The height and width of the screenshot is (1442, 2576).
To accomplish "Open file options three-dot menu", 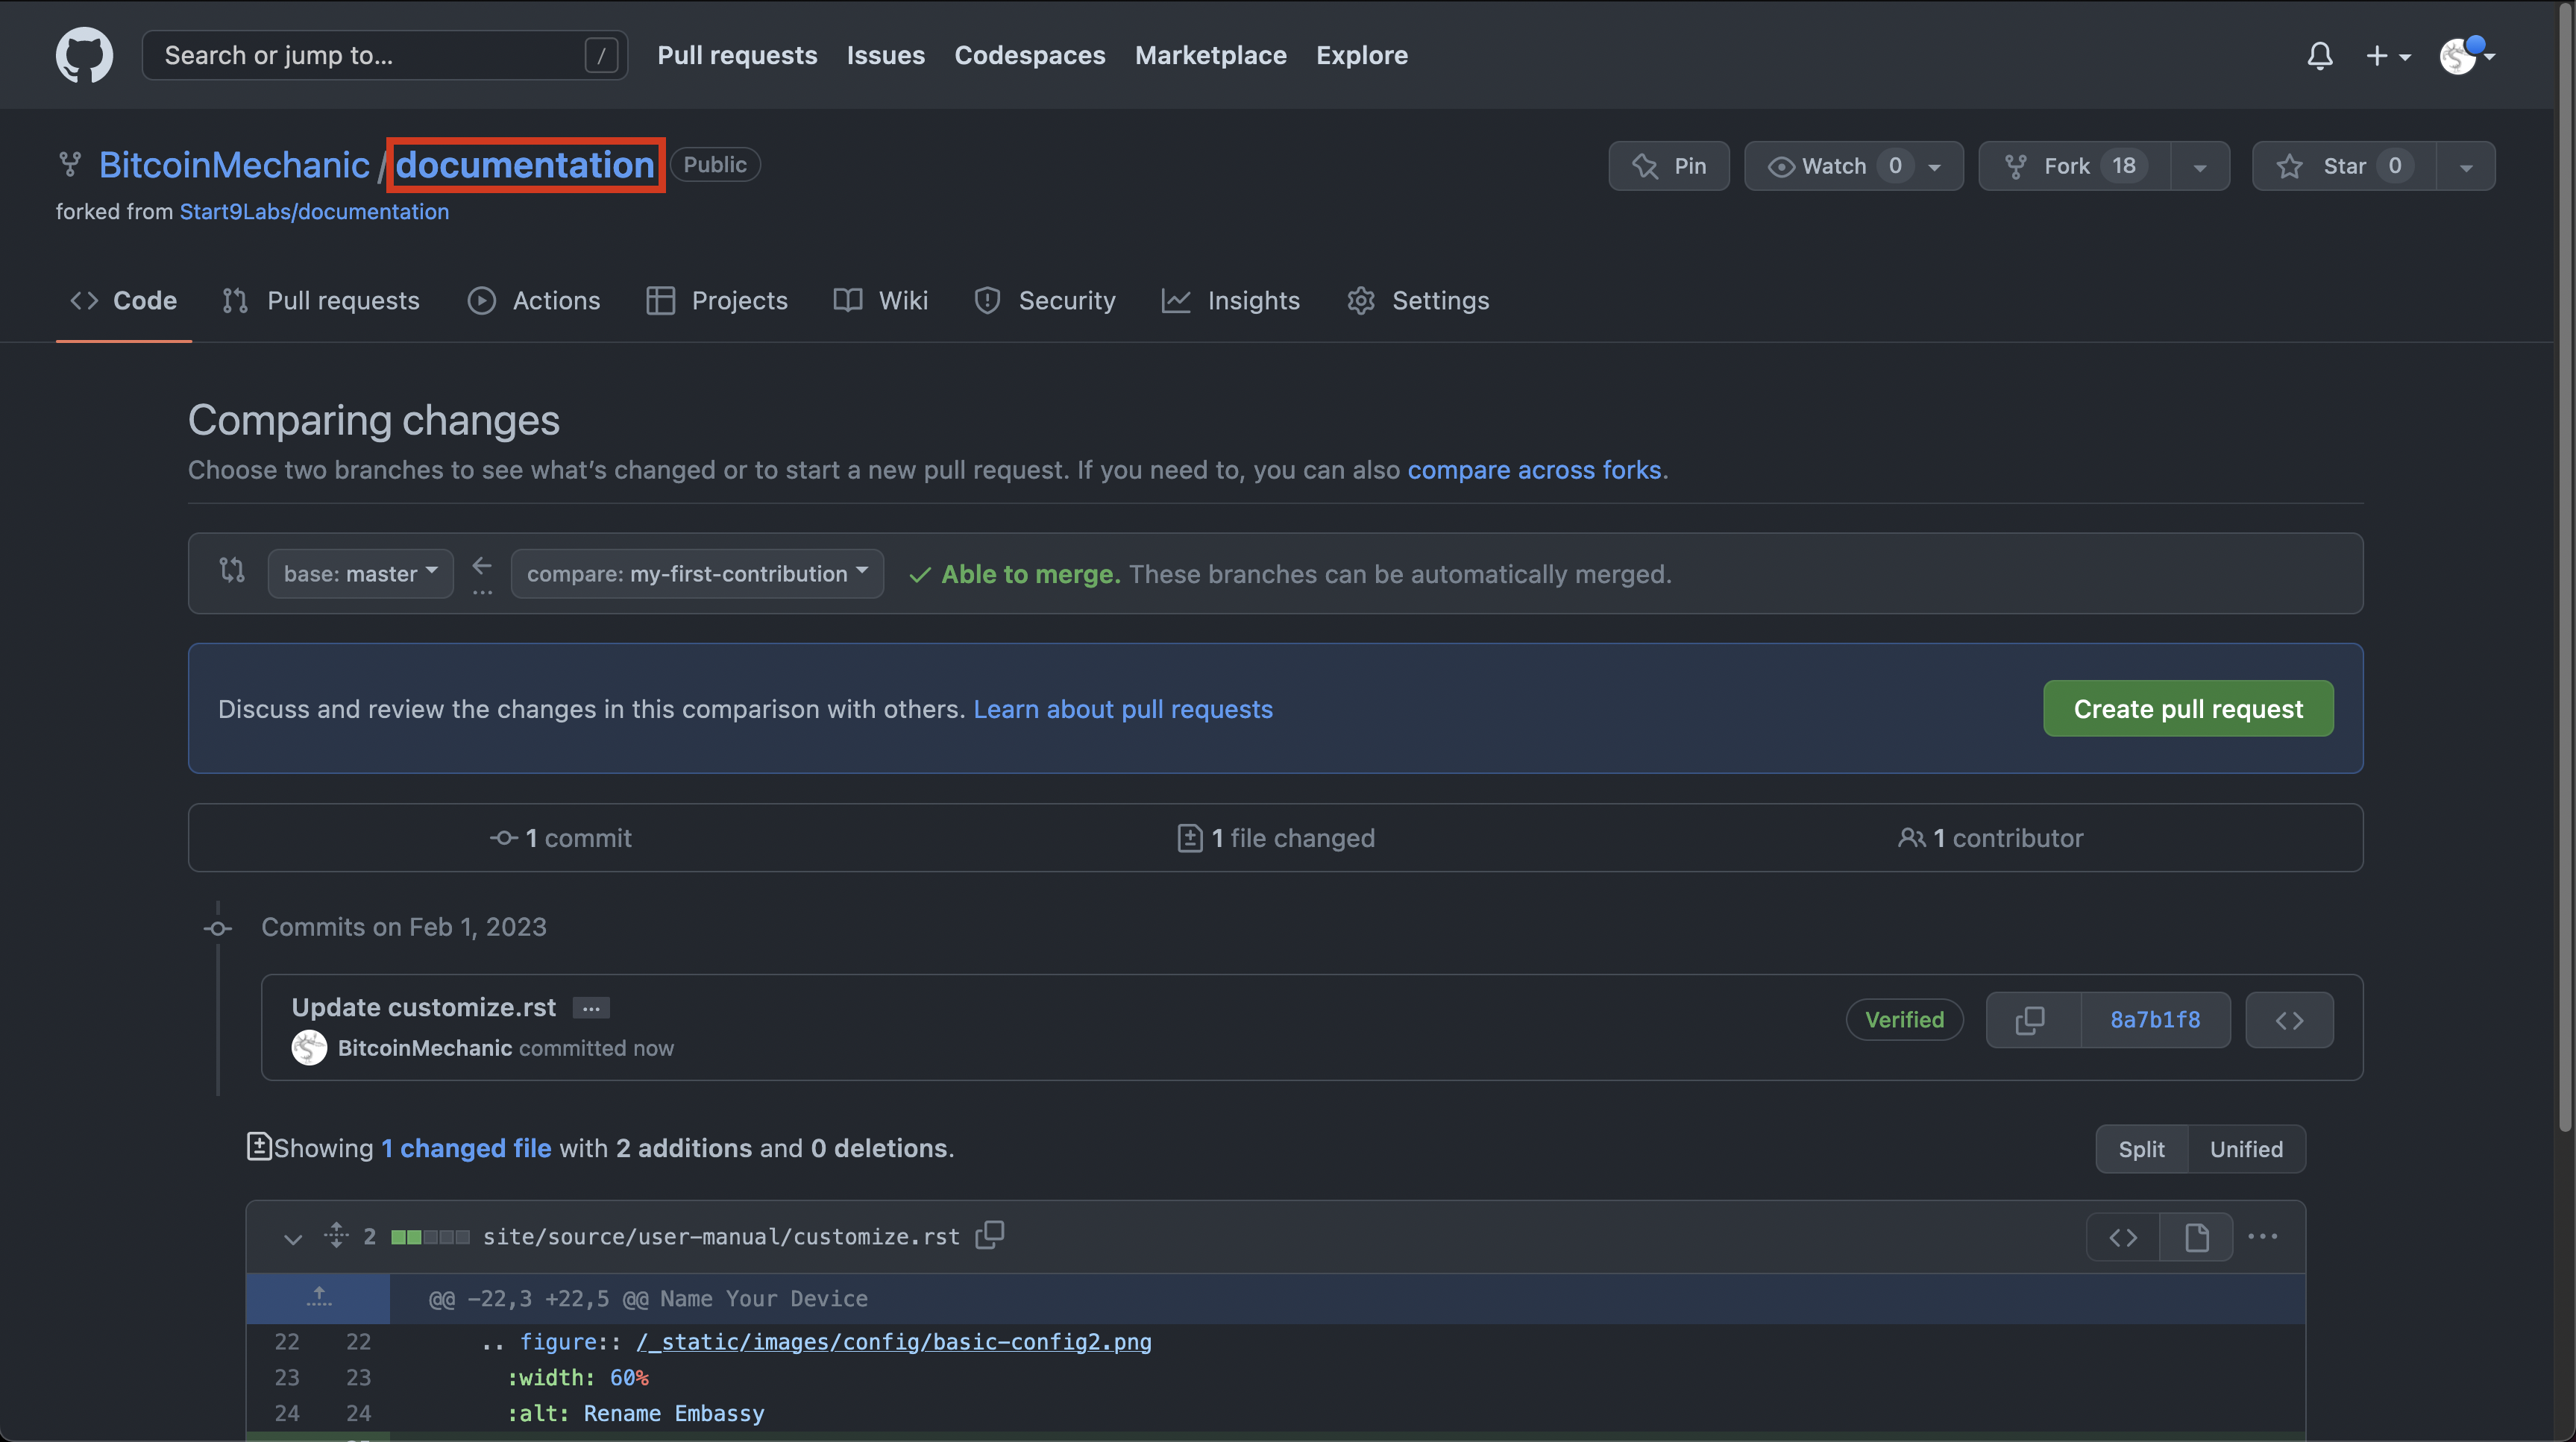I will click(2262, 1237).
